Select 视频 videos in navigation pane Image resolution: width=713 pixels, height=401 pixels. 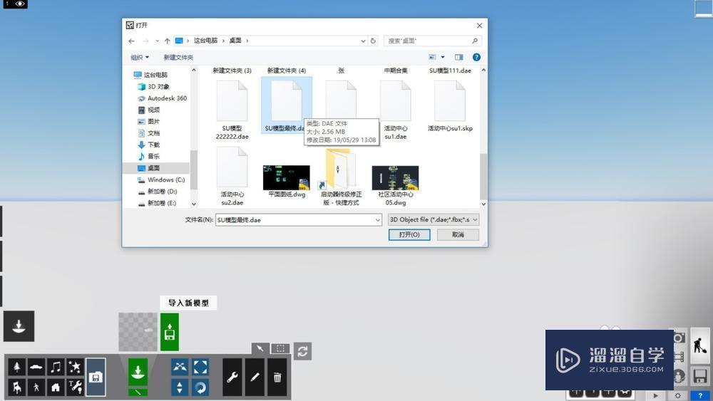pyautogui.click(x=153, y=110)
